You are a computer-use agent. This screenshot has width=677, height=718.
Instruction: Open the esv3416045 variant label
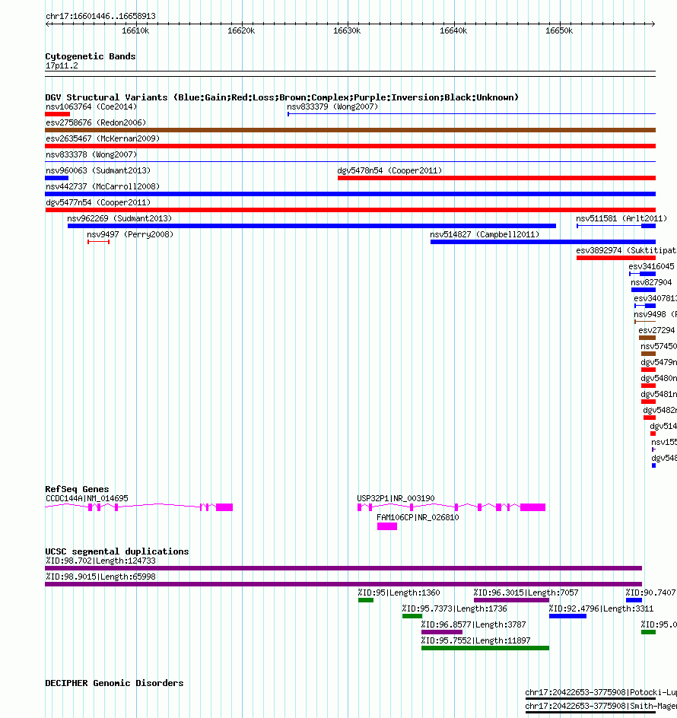point(651,266)
